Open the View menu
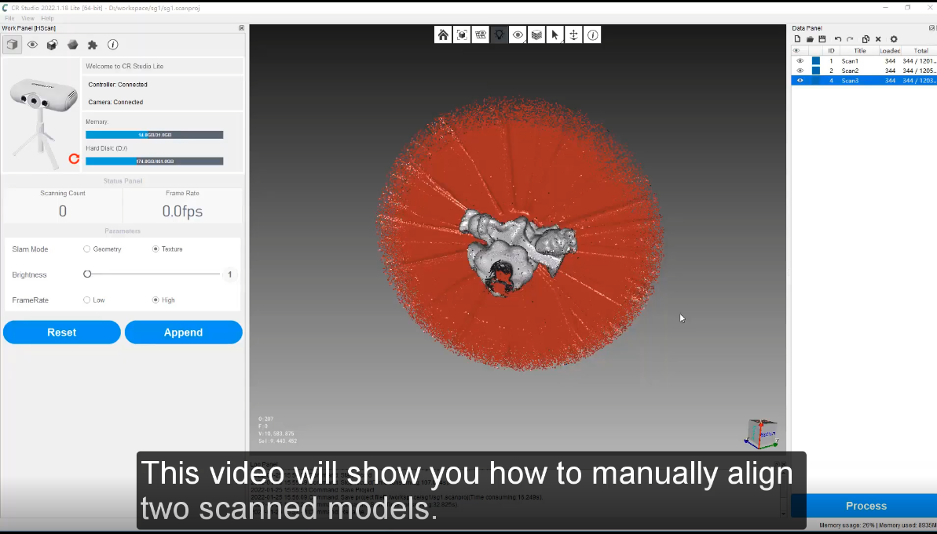The height and width of the screenshot is (534, 937). (27, 17)
